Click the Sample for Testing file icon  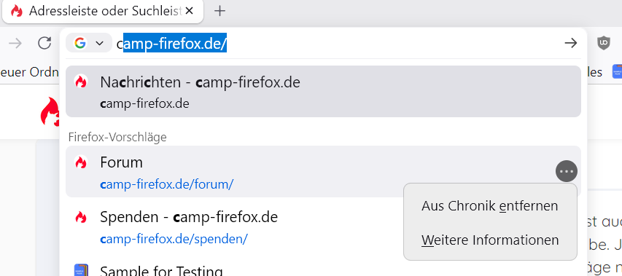[81, 270]
